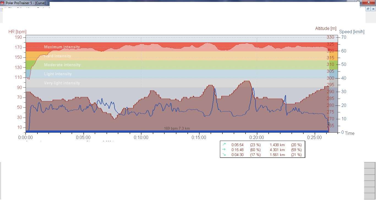This screenshot has width=376, height=200.
Task: Click the 0:20:00 time axis tick
Action: pos(257,137)
